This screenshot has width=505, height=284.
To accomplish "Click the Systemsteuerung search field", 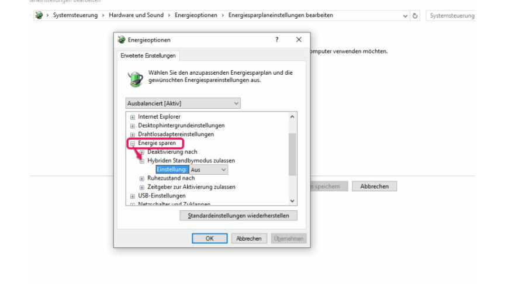I will tap(450, 15).
